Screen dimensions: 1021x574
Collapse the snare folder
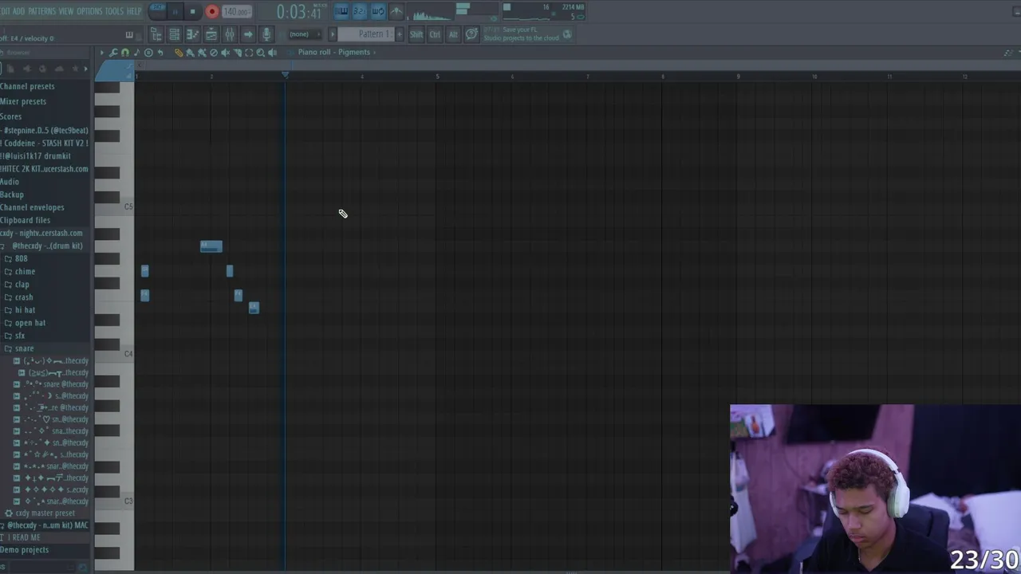24,348
